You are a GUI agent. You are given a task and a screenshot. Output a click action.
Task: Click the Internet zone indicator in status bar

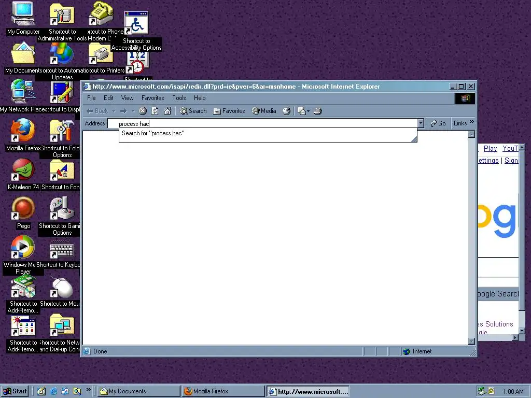(x=417, y=352)
